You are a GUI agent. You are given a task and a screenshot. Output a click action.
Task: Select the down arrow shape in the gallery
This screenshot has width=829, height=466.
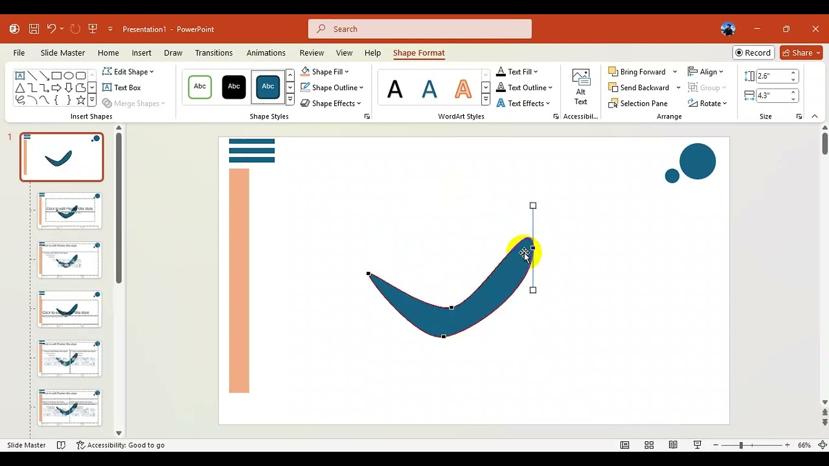coord(69,88)
